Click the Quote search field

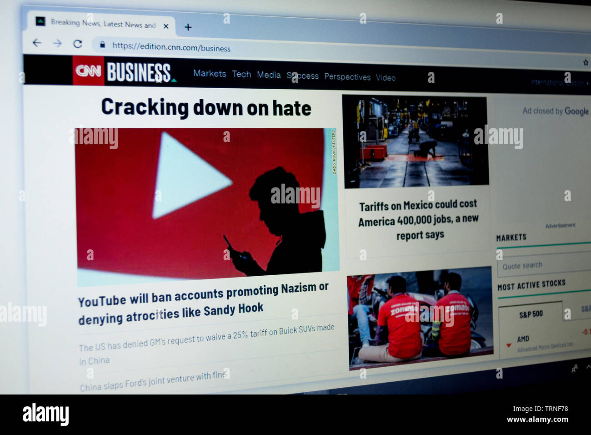[x=544, y=265]
